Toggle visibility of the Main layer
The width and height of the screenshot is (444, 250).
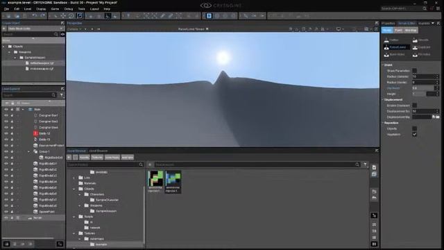click(6, 110)
